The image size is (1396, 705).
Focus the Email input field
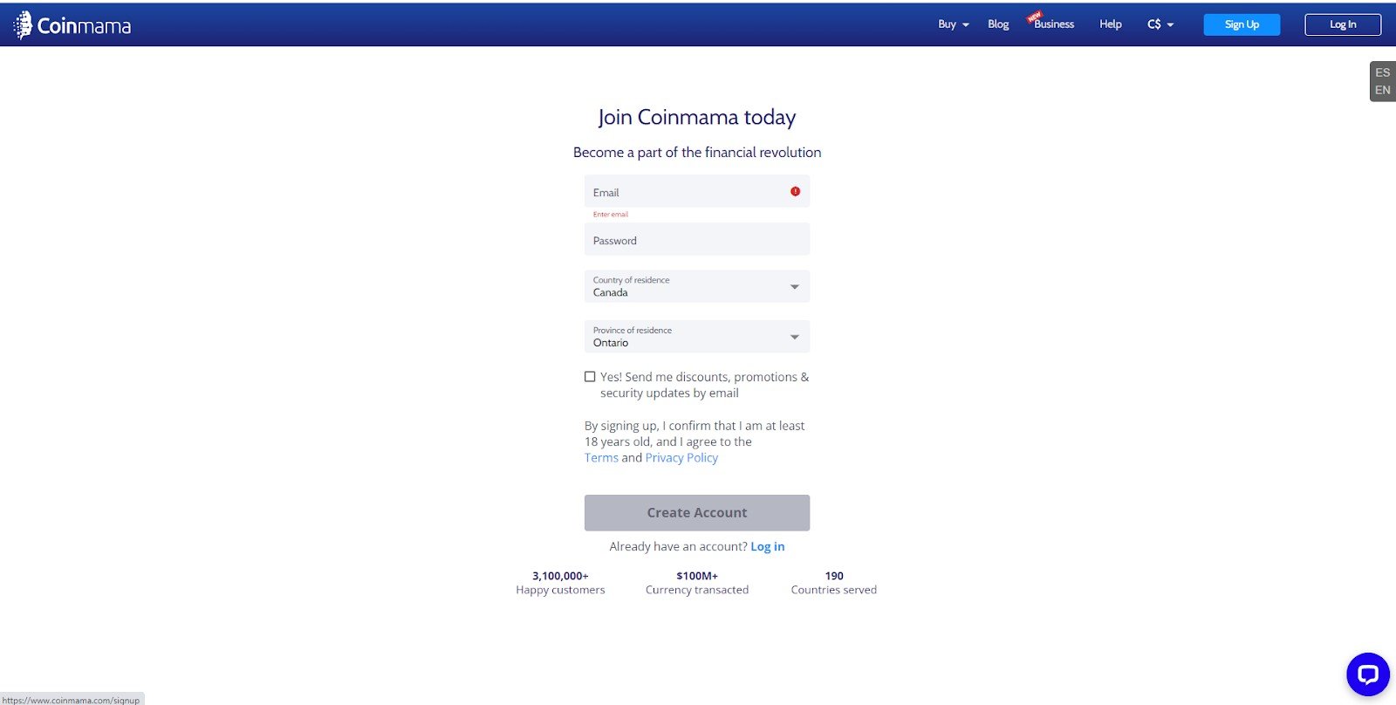pos(685,192)
